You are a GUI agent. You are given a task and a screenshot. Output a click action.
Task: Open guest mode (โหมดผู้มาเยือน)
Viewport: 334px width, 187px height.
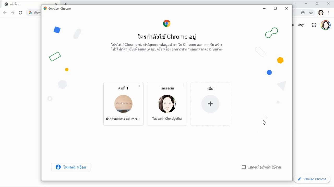71,167
